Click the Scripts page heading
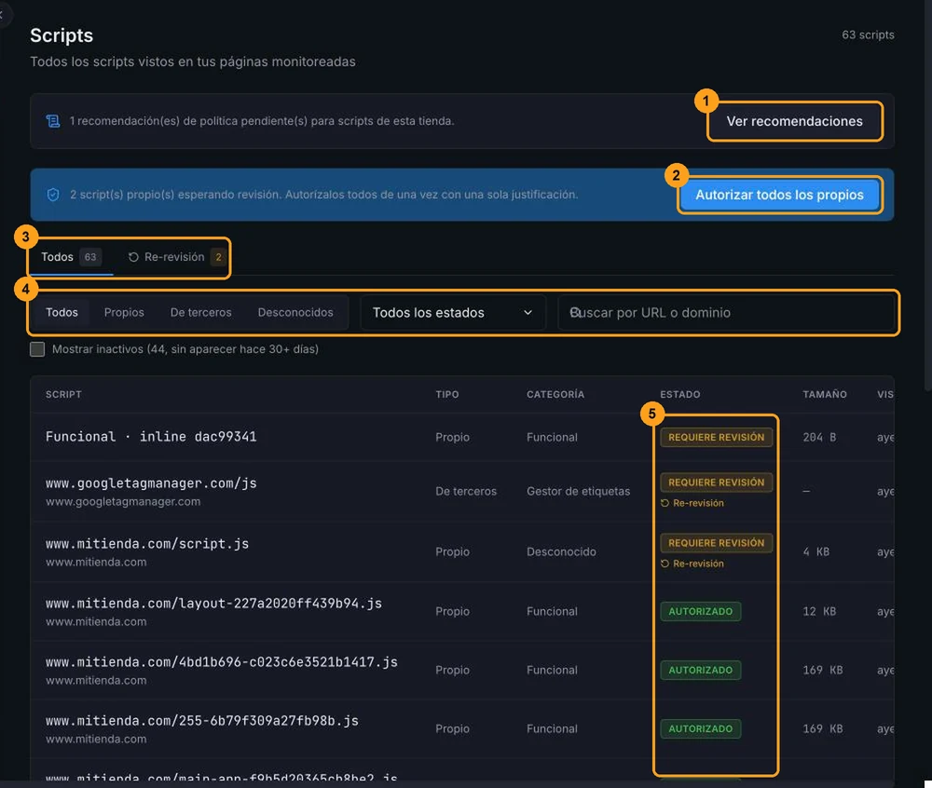 coord(62,35)
